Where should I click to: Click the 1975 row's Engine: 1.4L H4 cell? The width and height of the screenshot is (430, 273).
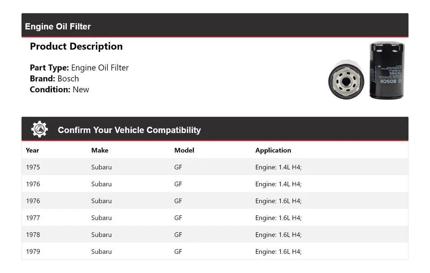click(278, 167)
